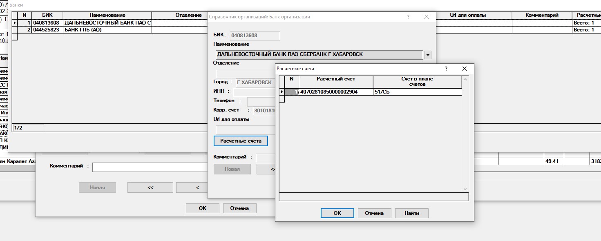Click help icon in Расчетные счета dialog
The width and height of the screenshot is (601, 241).
[x=446, y=69]
